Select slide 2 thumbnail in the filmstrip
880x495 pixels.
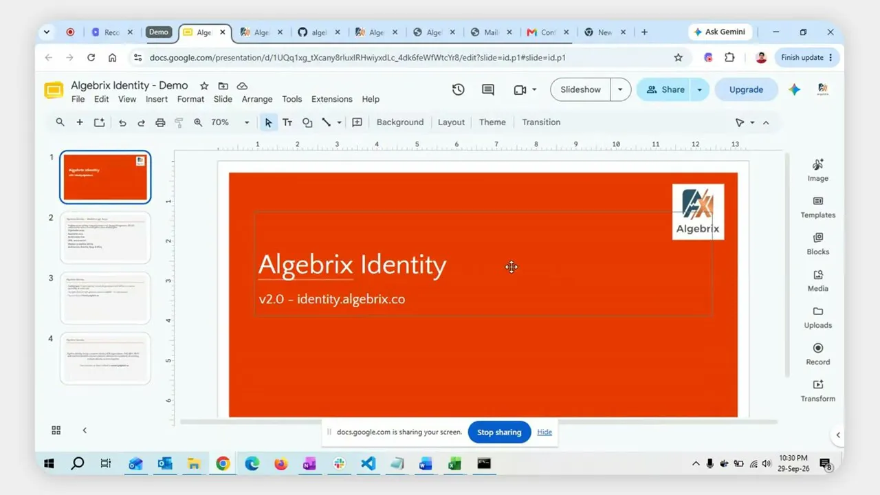105,237
